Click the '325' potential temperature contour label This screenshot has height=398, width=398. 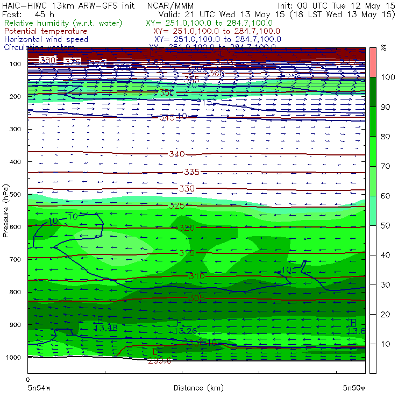tap(177, 205)
